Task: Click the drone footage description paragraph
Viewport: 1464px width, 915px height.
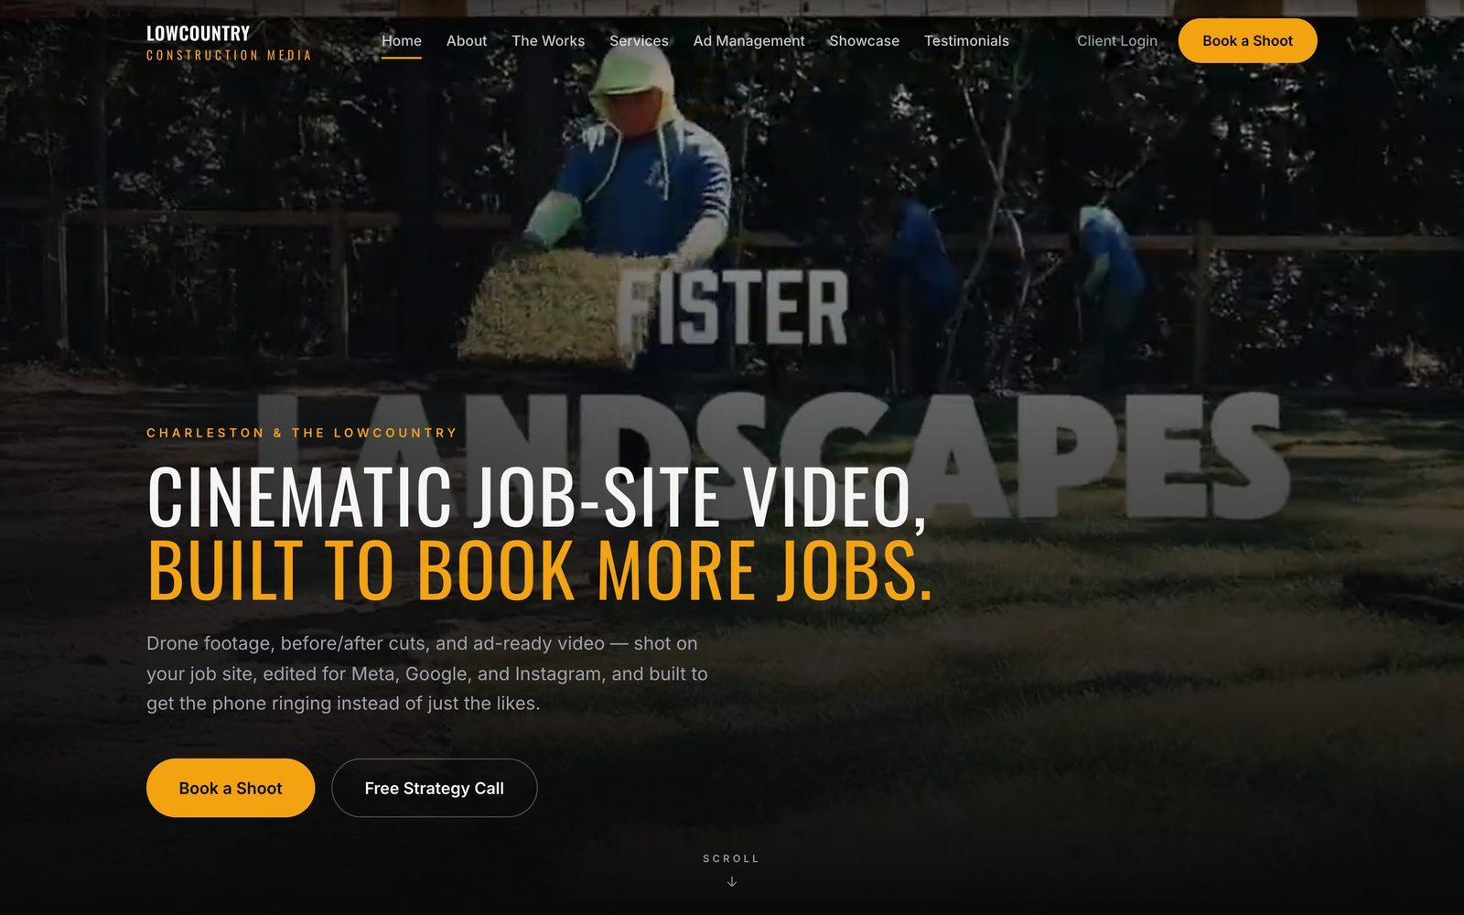Action: pos(427,673)
